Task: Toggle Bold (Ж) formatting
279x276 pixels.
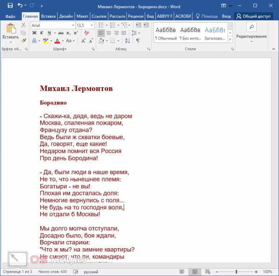Action: pos(34,33)
